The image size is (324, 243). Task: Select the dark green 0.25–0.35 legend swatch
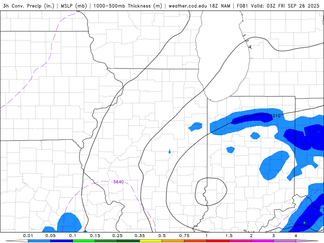coord(128,241)
